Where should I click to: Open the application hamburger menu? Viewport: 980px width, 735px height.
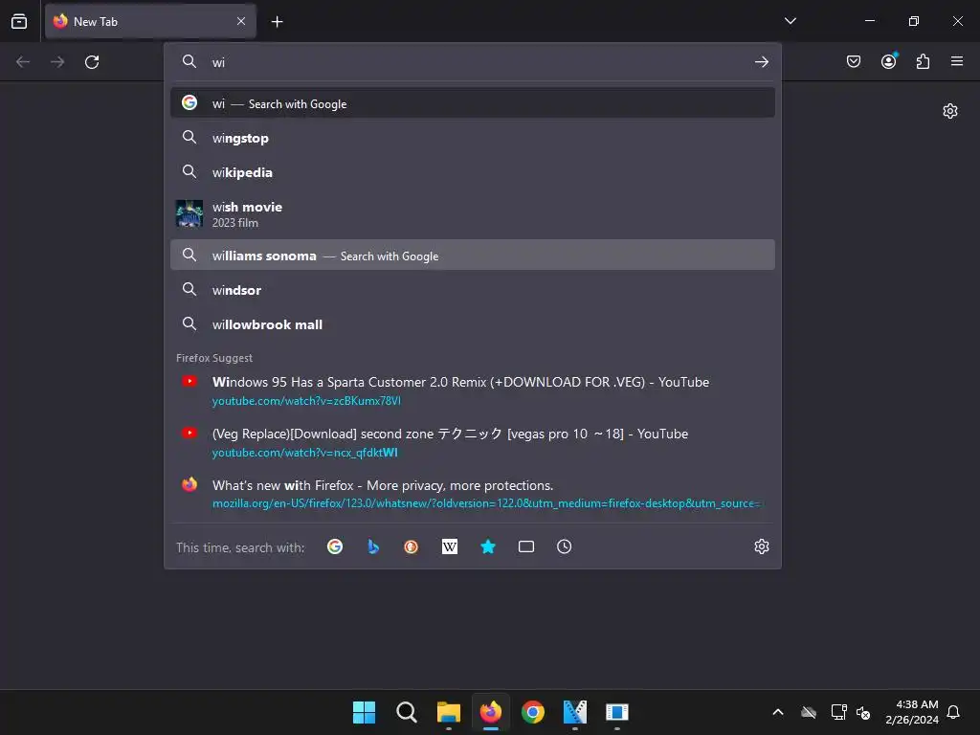pyautogui.click(x=957, y=61)
